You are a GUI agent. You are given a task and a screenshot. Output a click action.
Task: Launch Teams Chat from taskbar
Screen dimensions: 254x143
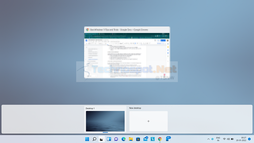[x=116, y=139]
